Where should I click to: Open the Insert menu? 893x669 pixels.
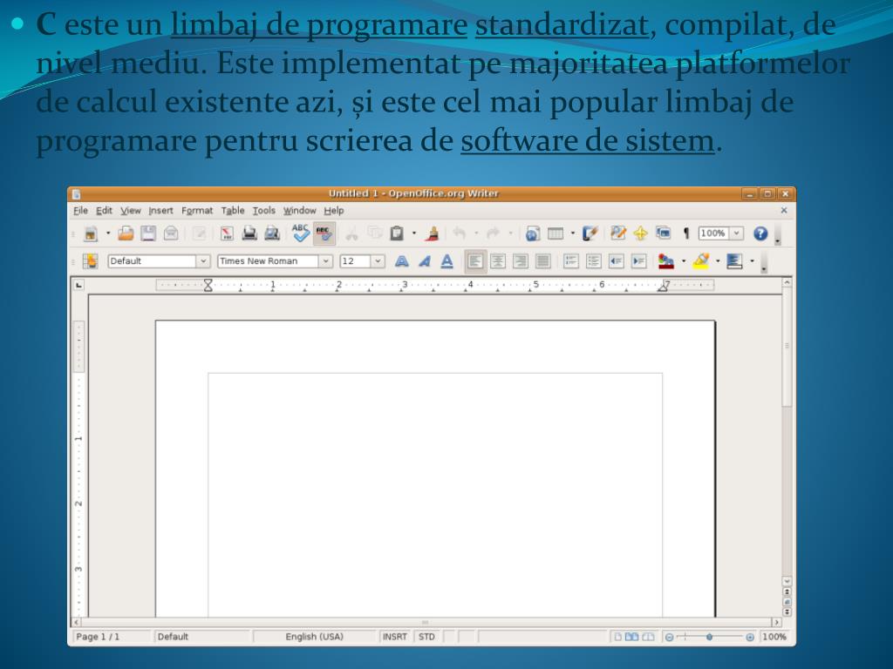click(160, 211)
